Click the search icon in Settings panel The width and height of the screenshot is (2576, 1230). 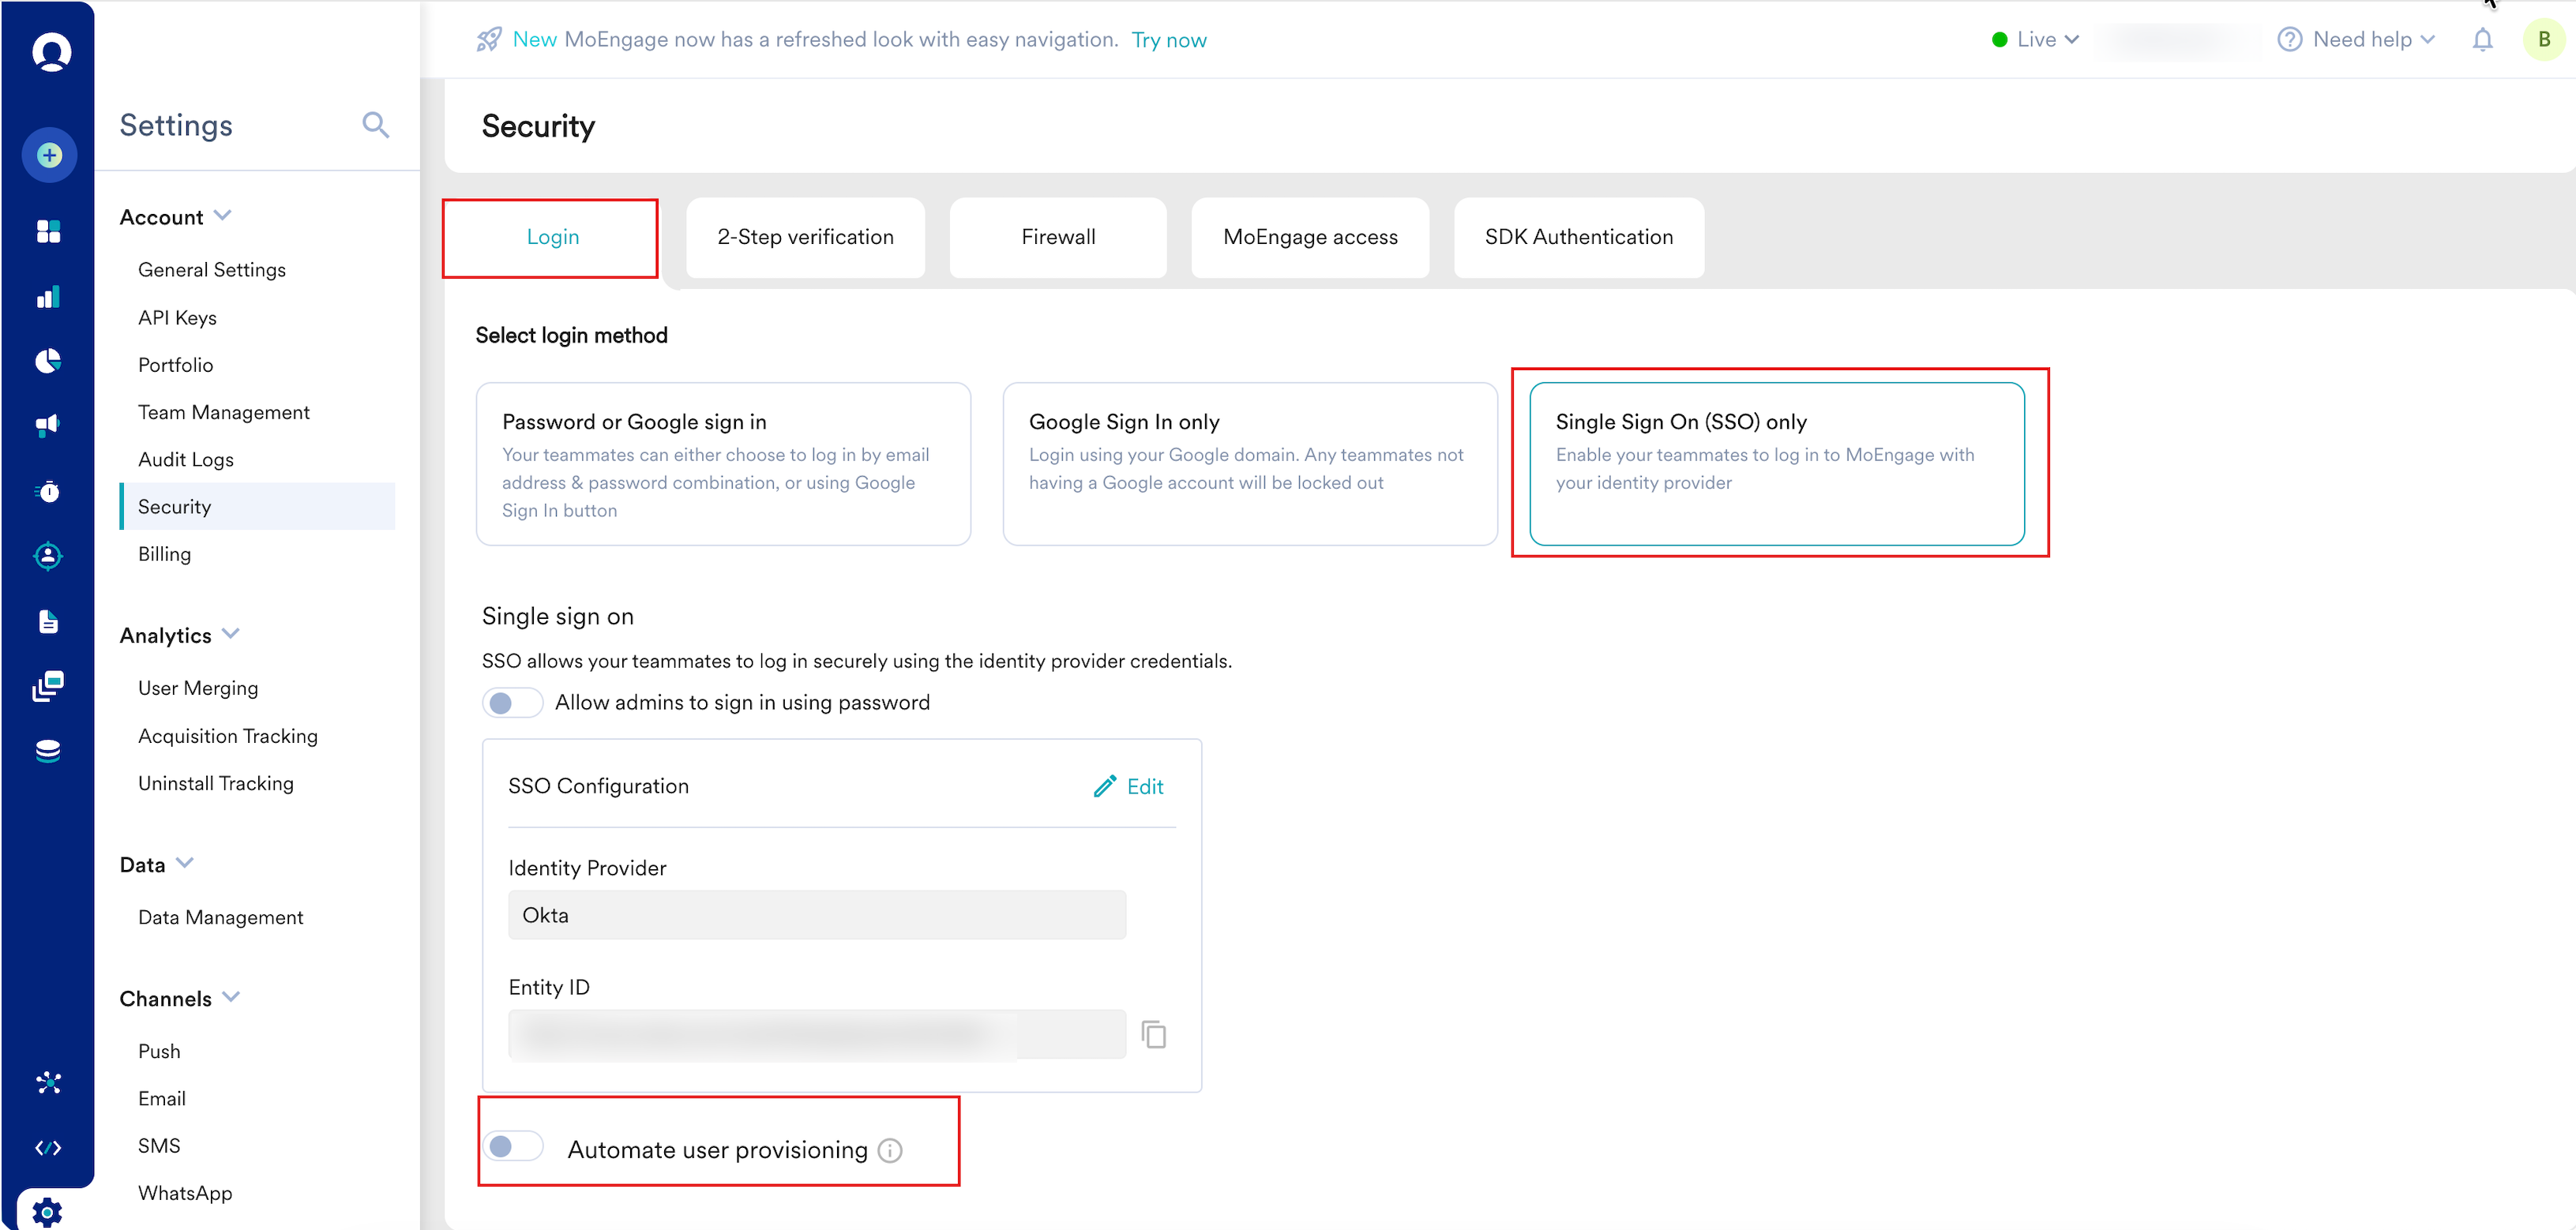(x=375, y=125)
